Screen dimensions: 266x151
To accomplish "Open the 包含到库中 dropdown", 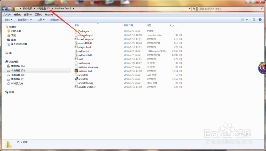I will [25, 20].
